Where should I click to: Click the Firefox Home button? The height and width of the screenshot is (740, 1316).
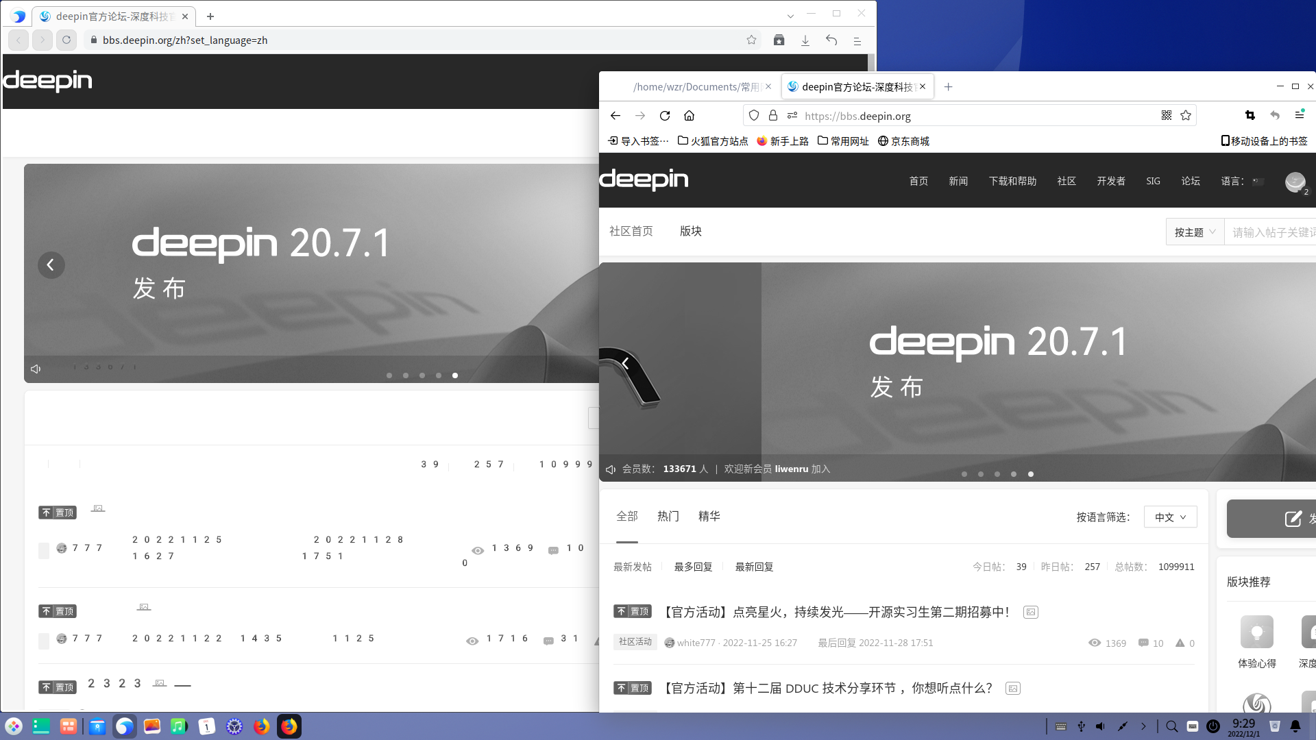pos(689,115)
